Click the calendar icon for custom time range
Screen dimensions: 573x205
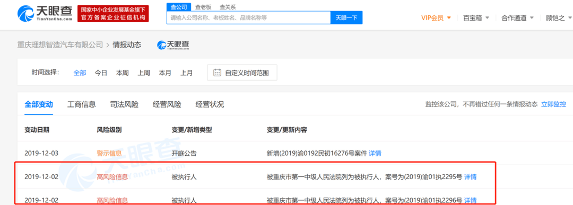coord(217,73)
